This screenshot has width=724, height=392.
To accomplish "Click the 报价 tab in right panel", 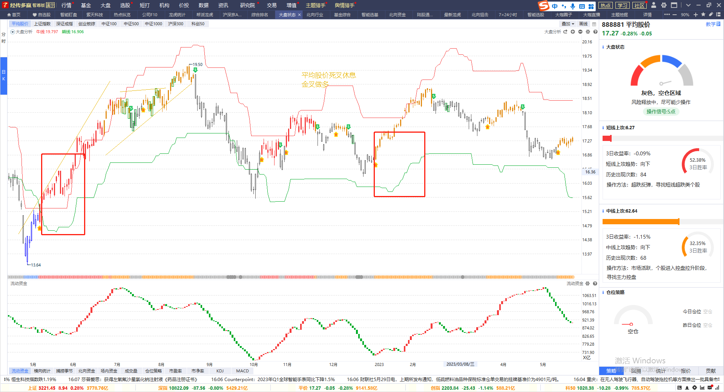I will coord(686,371).
